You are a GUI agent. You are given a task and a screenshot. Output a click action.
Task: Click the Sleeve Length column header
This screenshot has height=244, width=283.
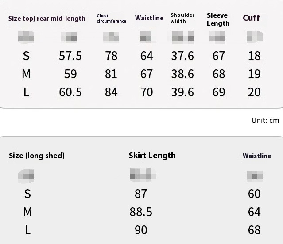(x=218, y=19)
